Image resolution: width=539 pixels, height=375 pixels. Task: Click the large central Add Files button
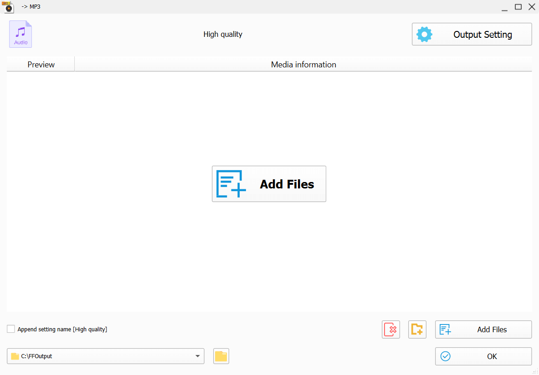(x=268, y=184)
